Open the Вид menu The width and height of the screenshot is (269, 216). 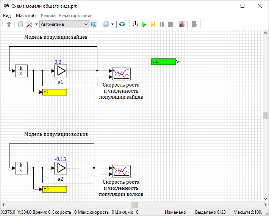click(7, 15)
